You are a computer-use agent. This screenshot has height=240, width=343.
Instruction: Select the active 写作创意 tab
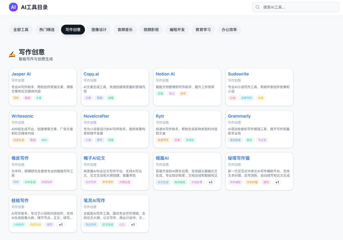pos(73,29)
